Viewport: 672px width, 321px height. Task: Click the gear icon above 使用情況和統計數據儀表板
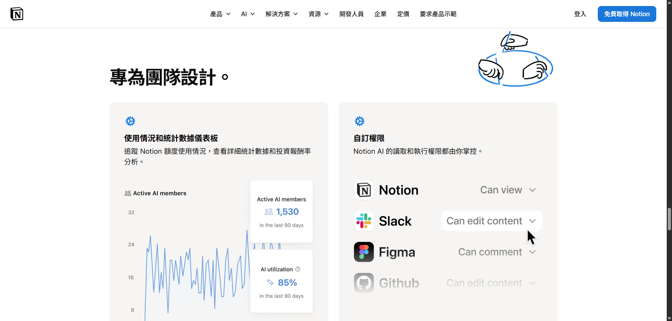click(x=130, y=121)
